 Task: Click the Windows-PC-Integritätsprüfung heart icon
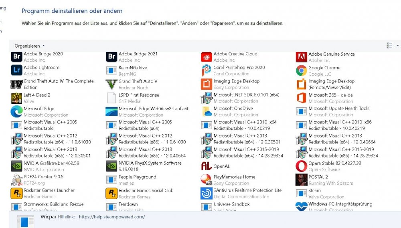pyautogui.click(x=301, y=206)
